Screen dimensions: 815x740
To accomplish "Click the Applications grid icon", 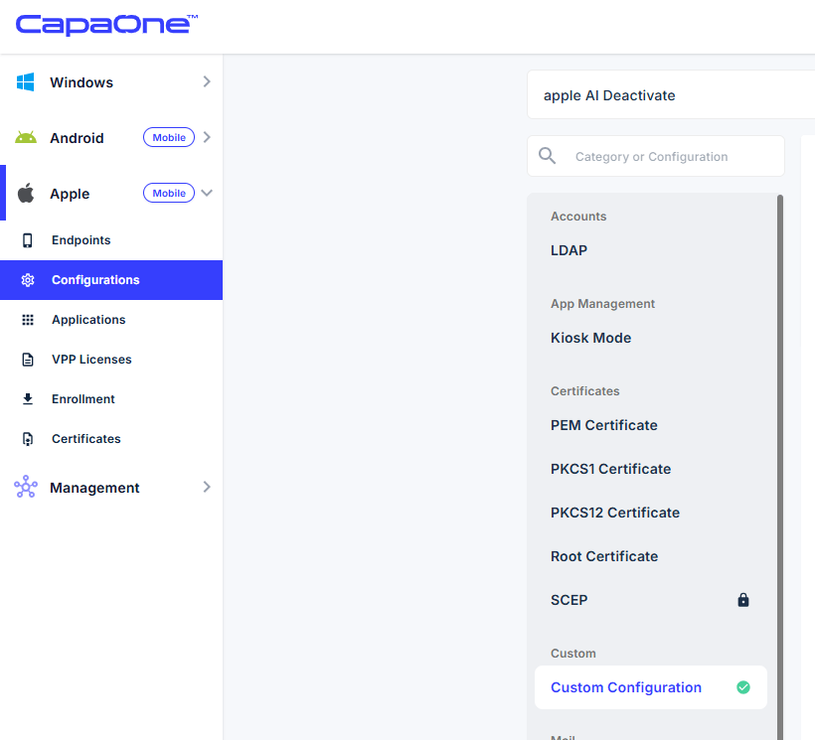I will (28, 320).
